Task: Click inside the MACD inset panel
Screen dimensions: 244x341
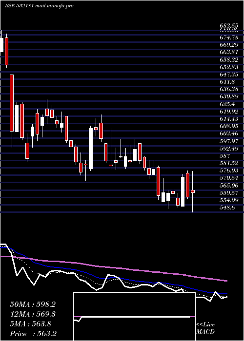Action: (x=134, y=317)
